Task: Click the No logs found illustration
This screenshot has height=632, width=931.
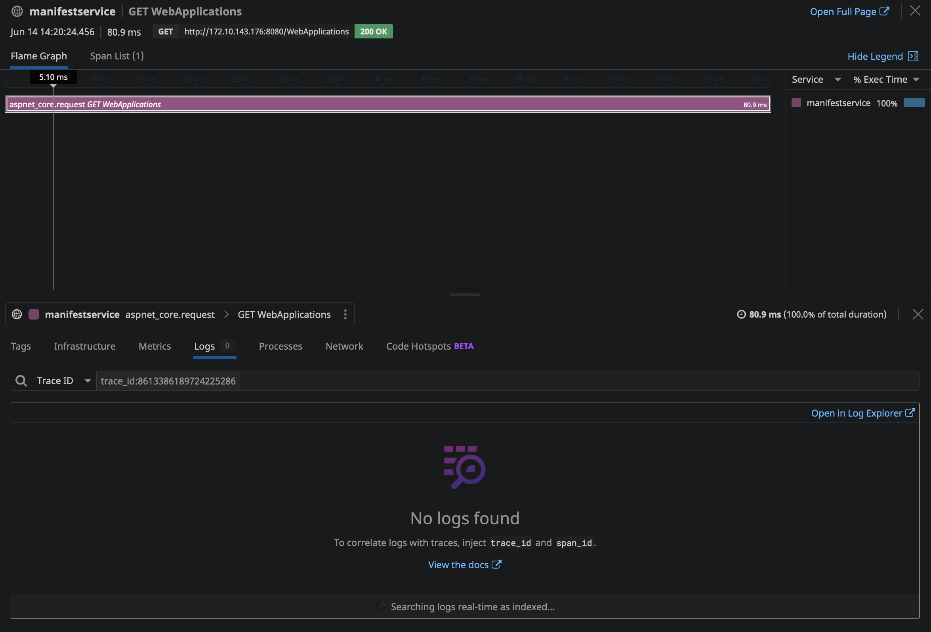Action: (x=465, y=467)
